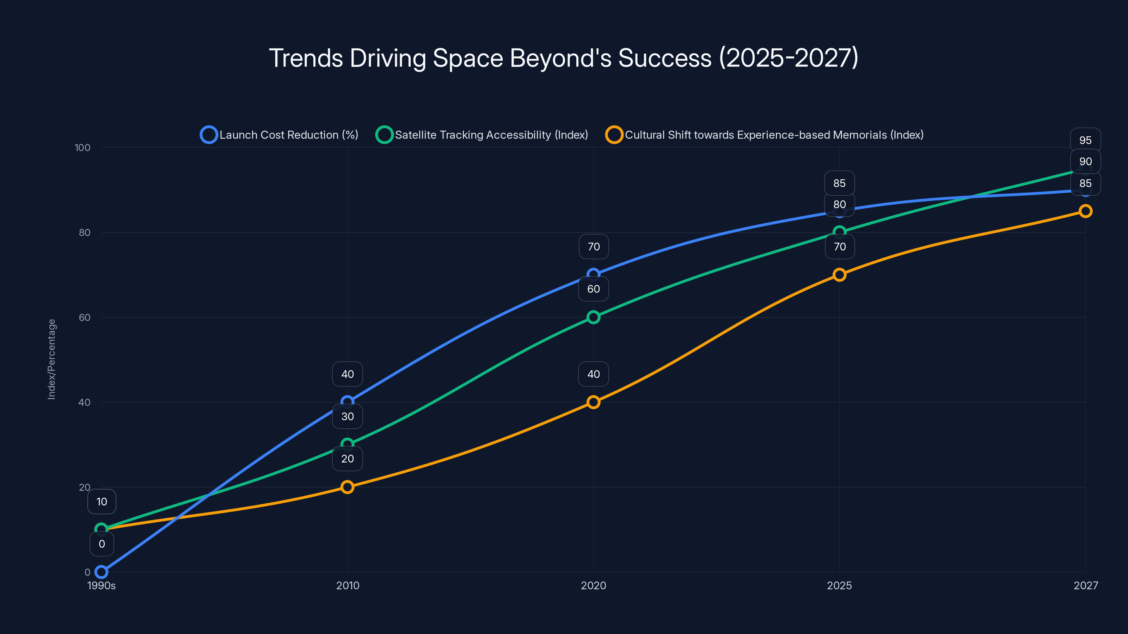Click the value label 10 at 1990s
This screenshot has width=1128, height=634.
click(x=102, y=502)
